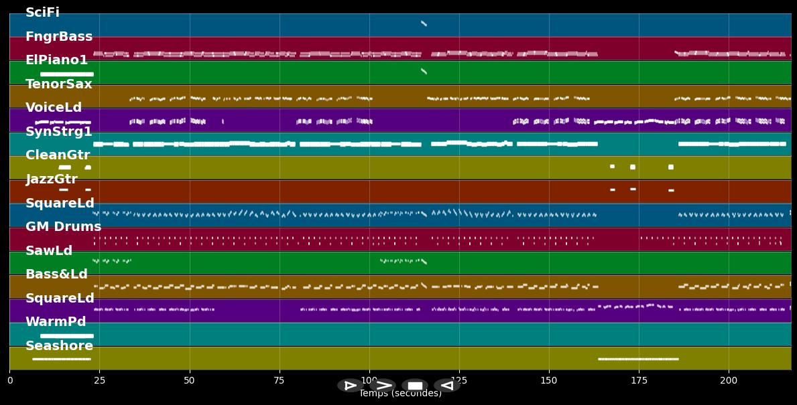This screenshot has height=405, width=797.
Task: Click the outlined right-pointing triangle button
Action: pyautogui.click(x=350, y=386)
